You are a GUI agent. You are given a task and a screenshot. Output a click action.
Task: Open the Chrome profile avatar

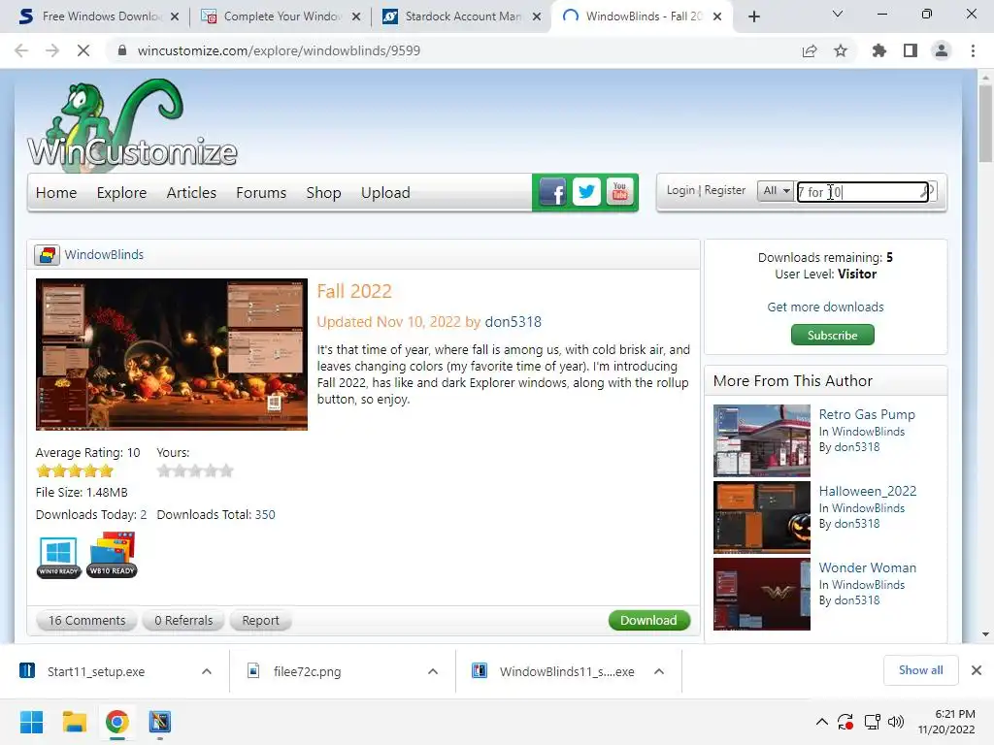pos(942,50)
